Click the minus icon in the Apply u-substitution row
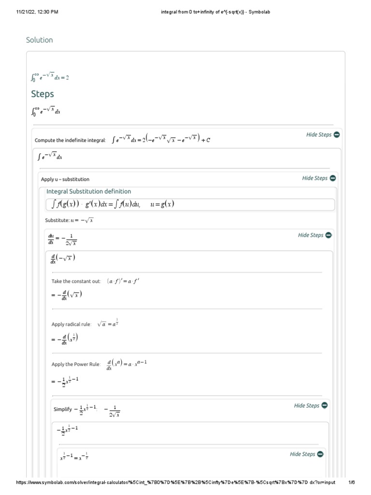 (x=333, y=178)
